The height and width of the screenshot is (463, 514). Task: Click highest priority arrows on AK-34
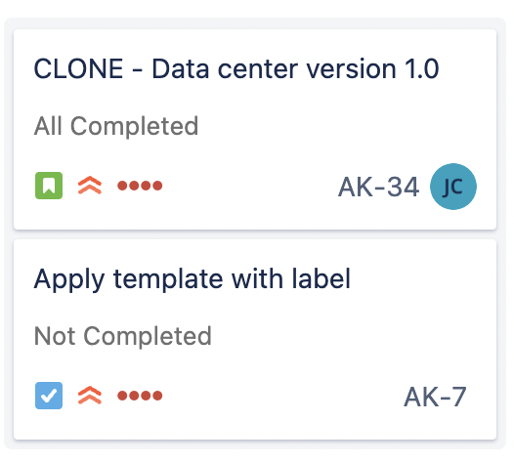click(x=90, y=186)
